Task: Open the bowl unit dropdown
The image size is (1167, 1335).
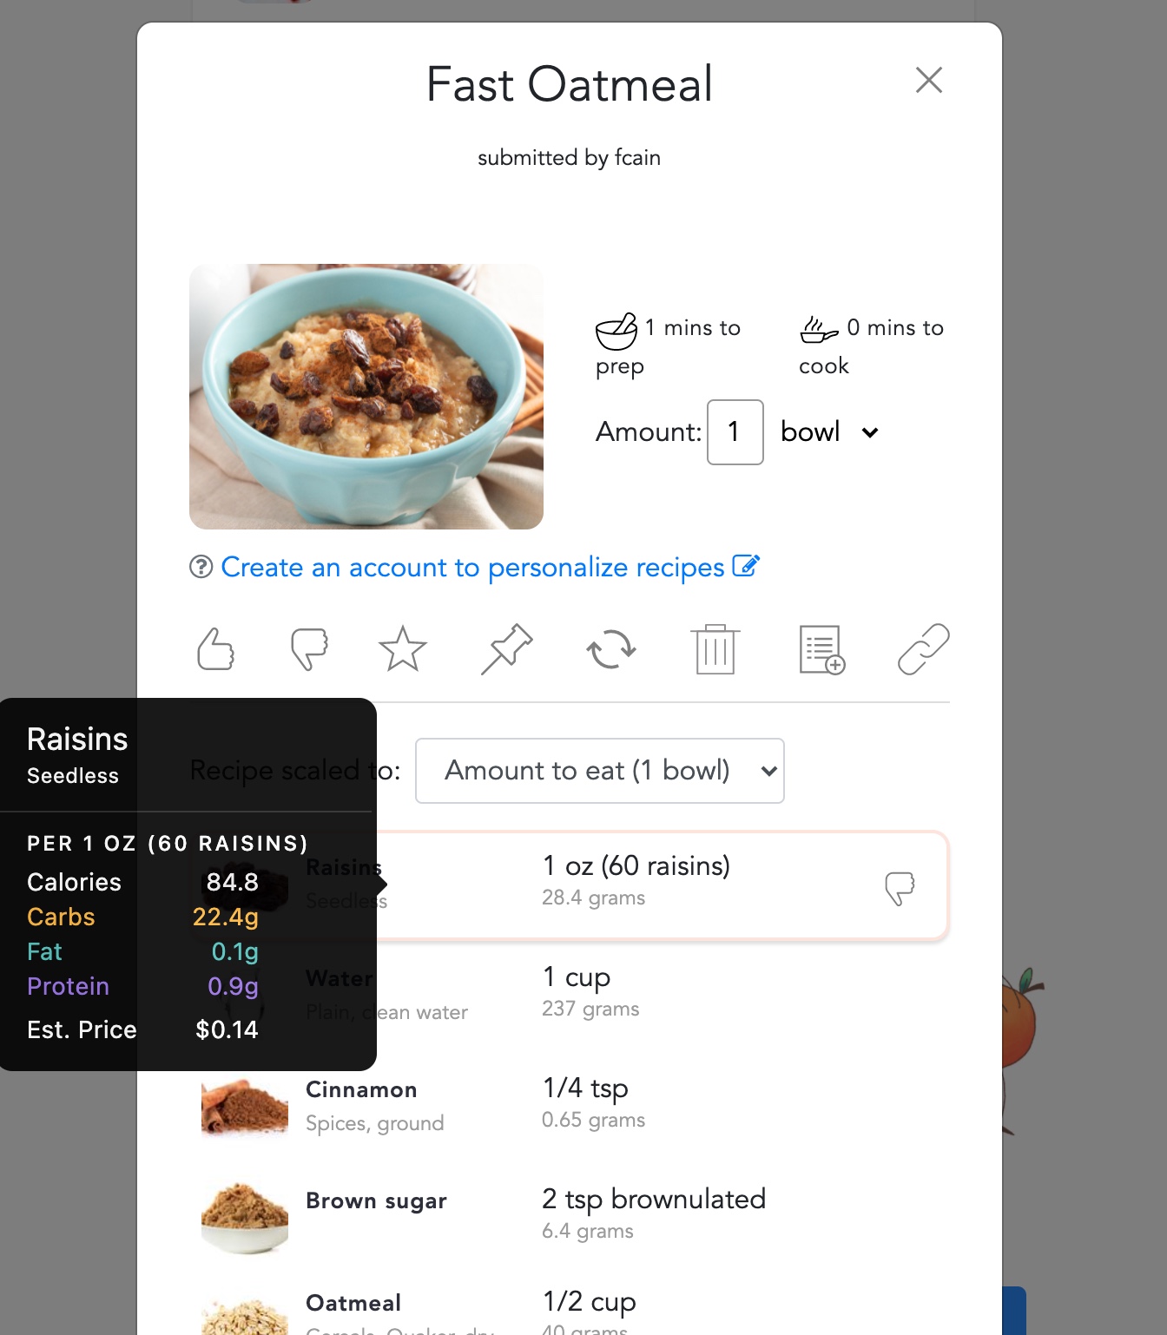Action: point(830,432)
